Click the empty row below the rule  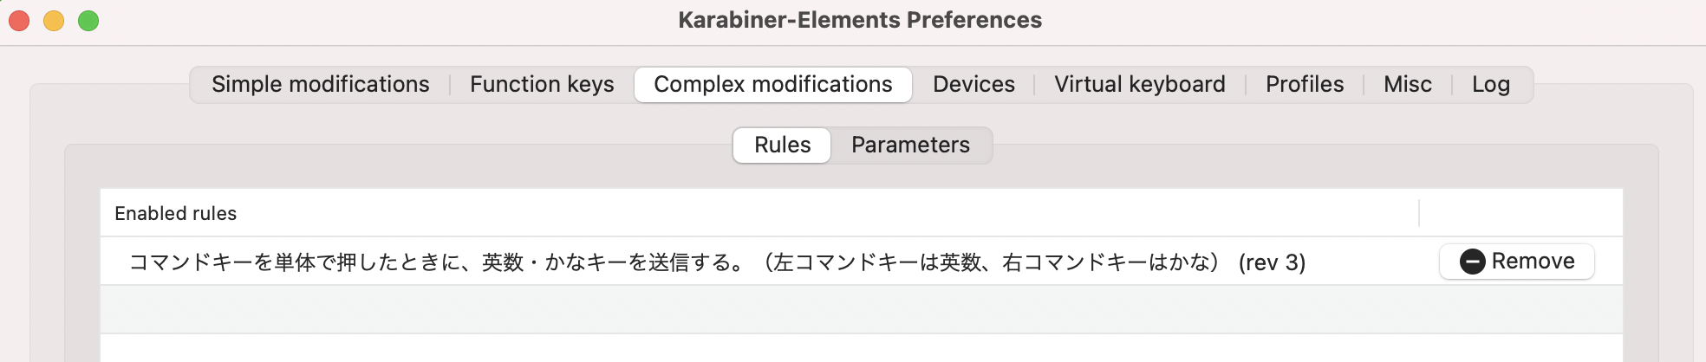[x=861, y=309]
